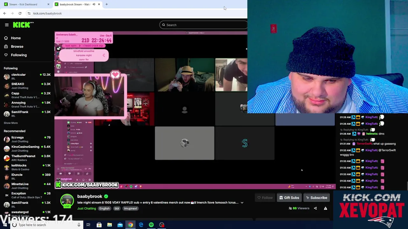Viewport: 408px width, 229px height.
Task: Go forward in browser
Action: [x=12, y=13]
